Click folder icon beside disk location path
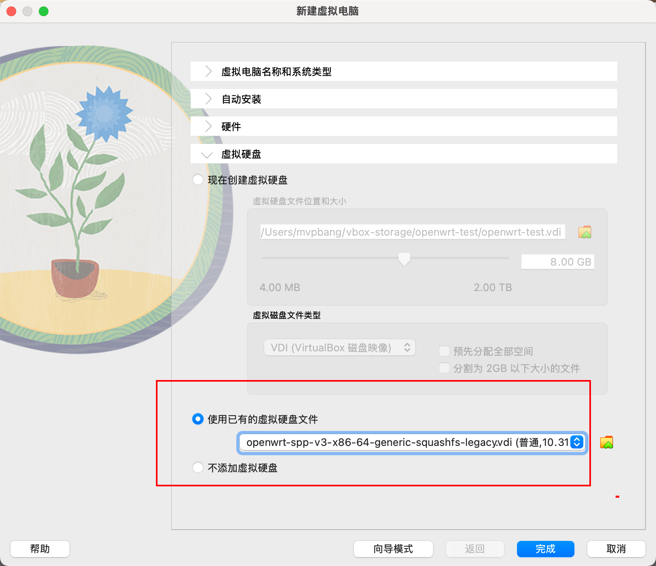Viewport: 656px width, 566px height. (585, 232)
